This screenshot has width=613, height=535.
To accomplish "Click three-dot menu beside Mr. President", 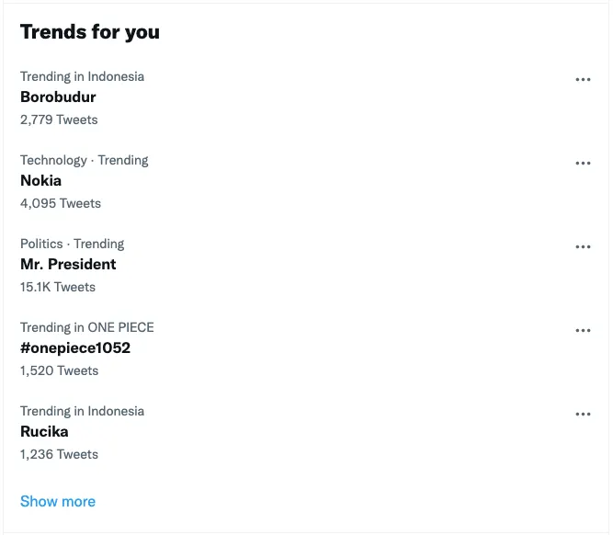I will pyautogui.click(x=583, y=247).
